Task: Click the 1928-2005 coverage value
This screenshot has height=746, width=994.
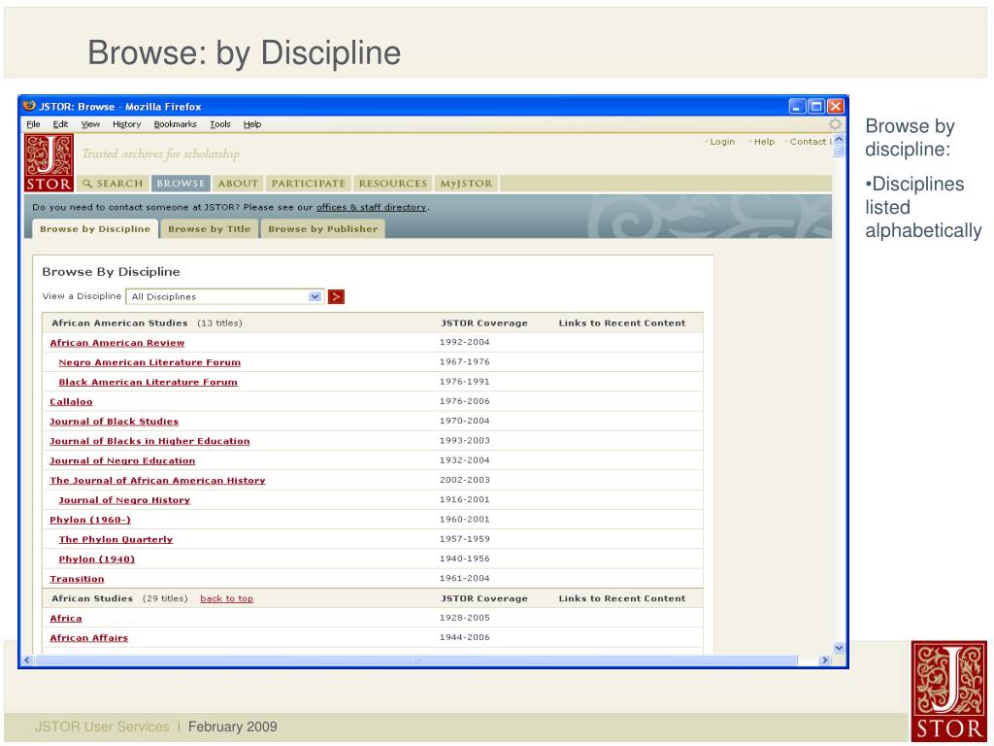Action: click(x=465, y=617)
